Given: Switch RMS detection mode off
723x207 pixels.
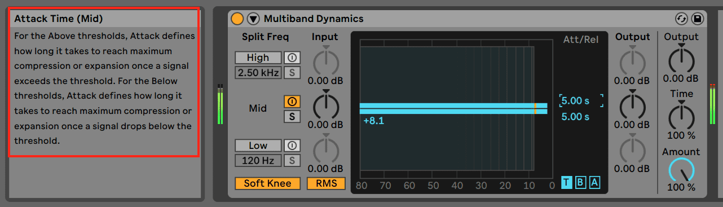Looking at the screenshot, I should tap(326, 183).
